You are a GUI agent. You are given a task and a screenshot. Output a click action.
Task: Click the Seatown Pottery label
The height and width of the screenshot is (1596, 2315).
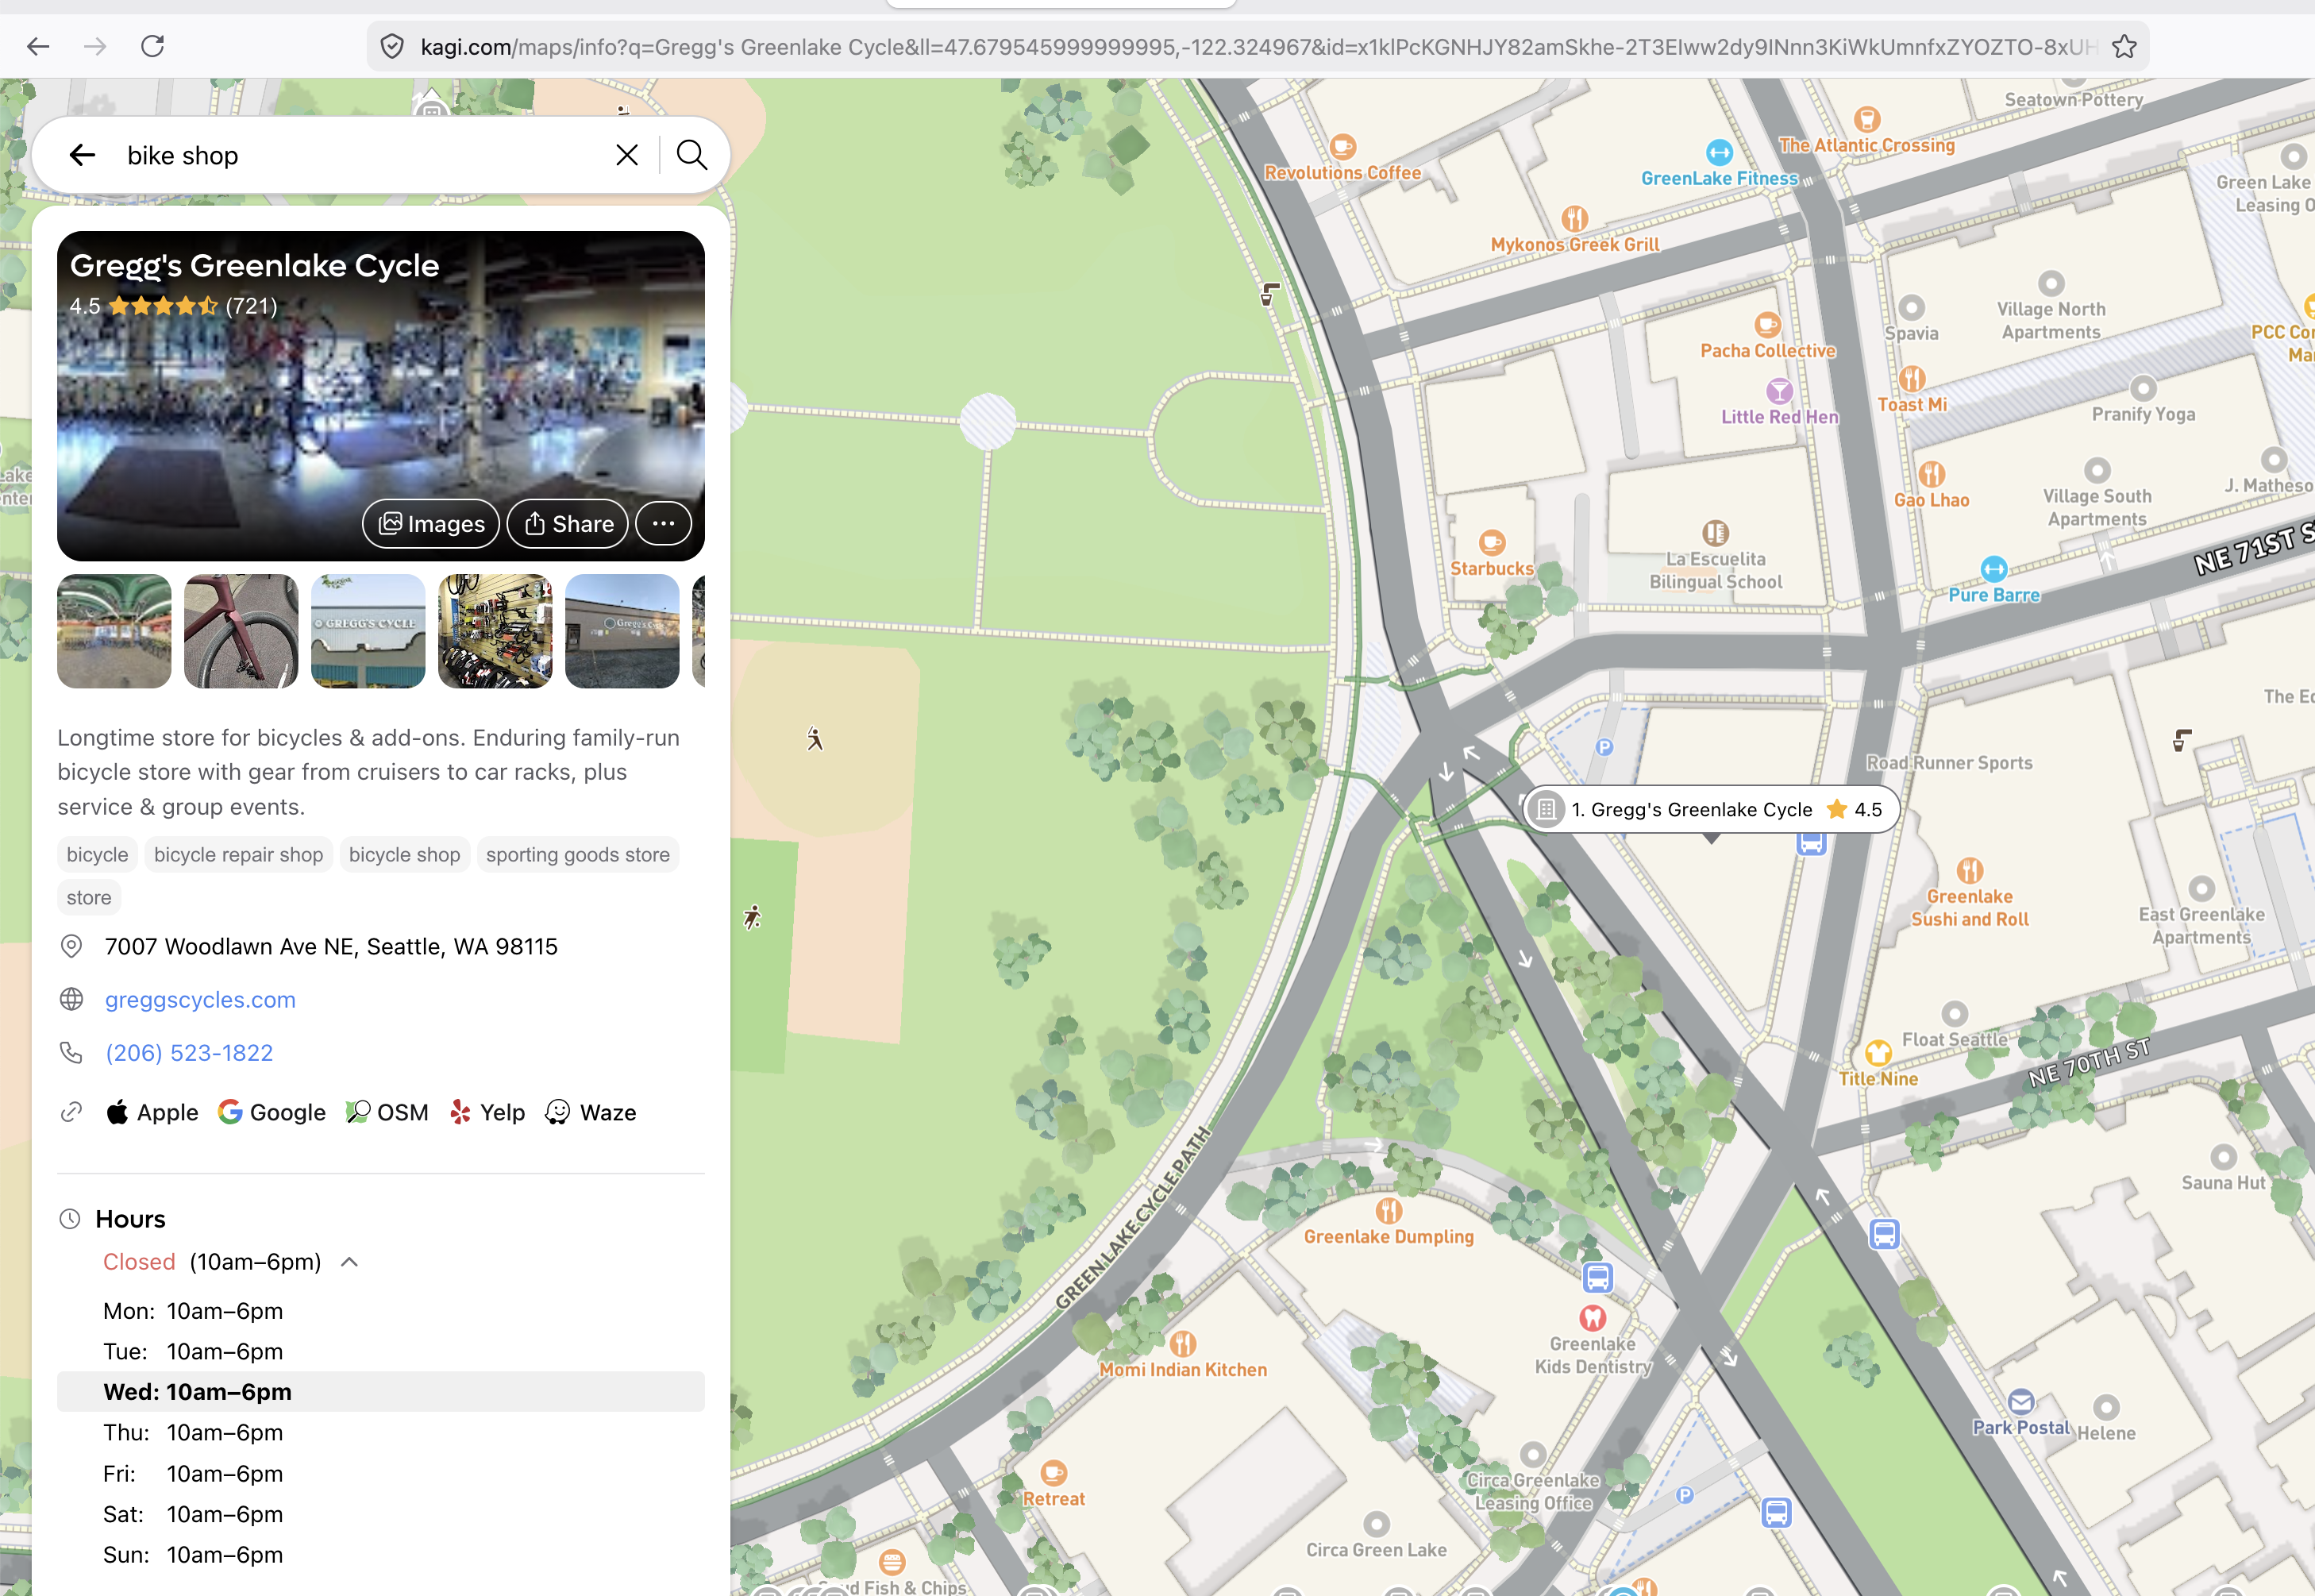tap(2073, 100)
